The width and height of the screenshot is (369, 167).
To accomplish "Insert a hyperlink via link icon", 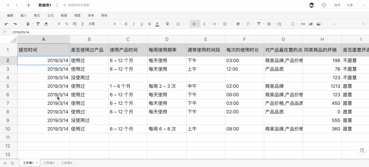I will [x=303, y=24].
